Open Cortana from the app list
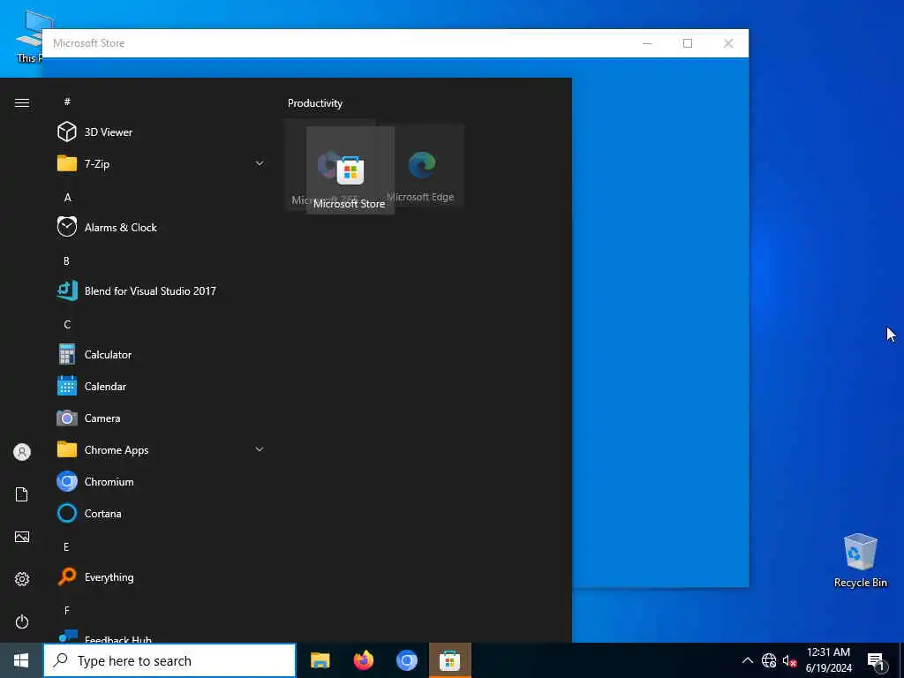The height and width of the screenshot is (678, 904). (x=162, y=513)
